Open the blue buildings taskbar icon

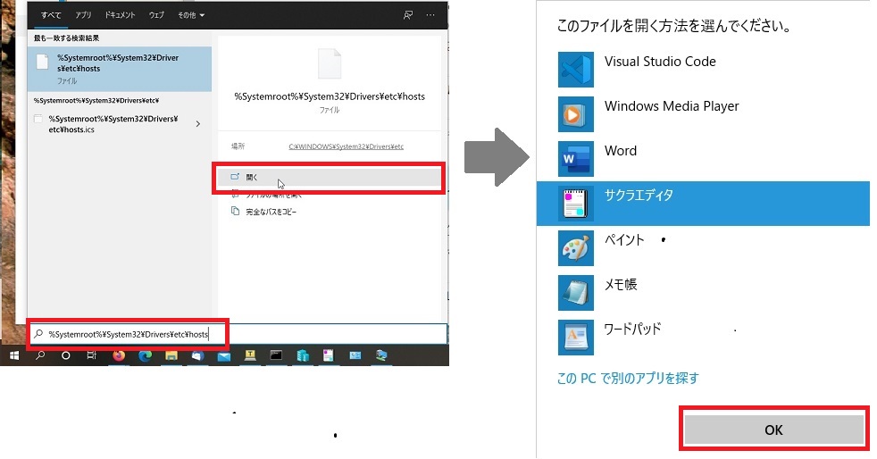[x=303, y=355]
